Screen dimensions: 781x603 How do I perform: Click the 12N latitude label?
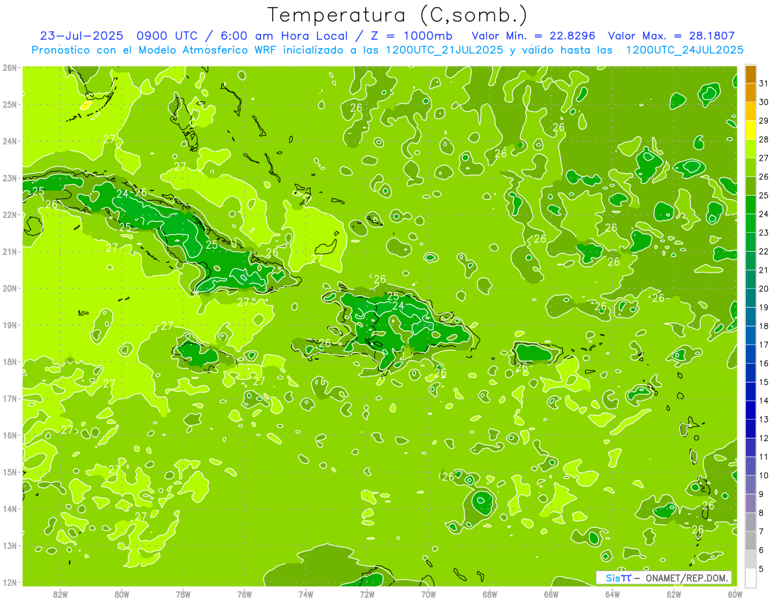click(x=9, y=582)
